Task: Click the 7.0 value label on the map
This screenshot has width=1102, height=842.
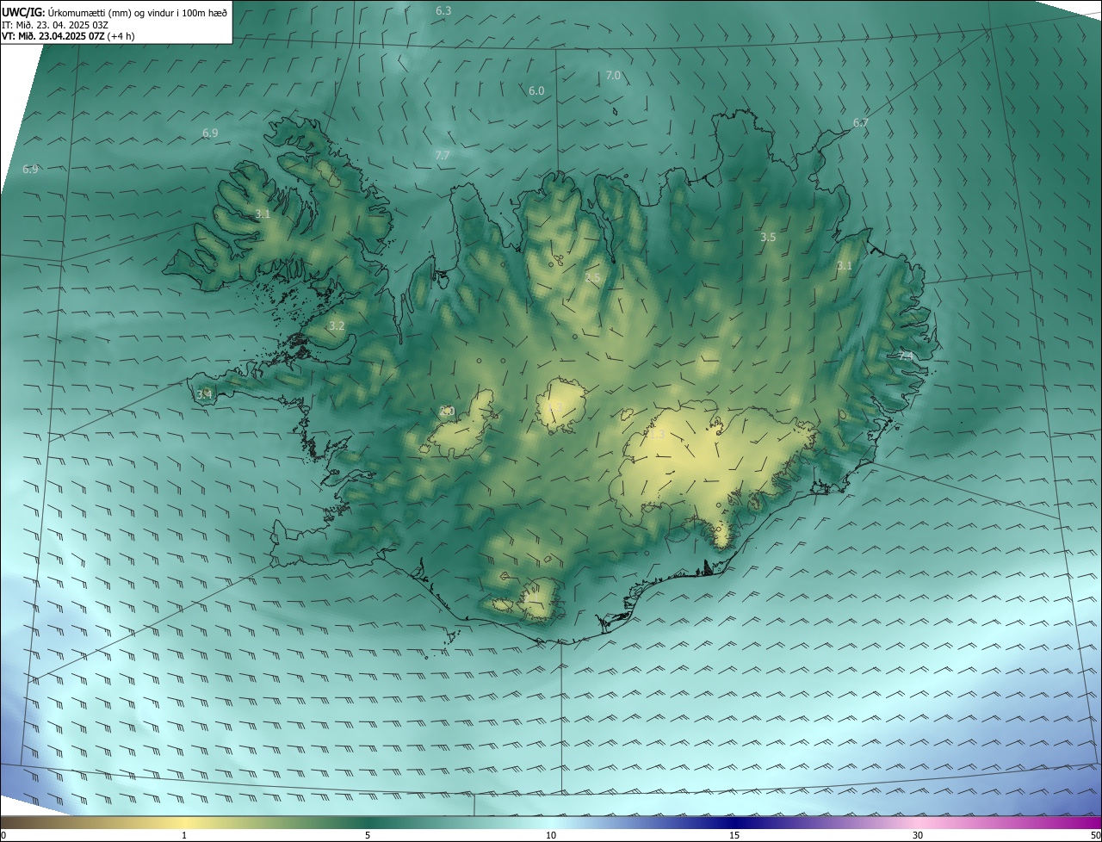Action: pos(613,76)
